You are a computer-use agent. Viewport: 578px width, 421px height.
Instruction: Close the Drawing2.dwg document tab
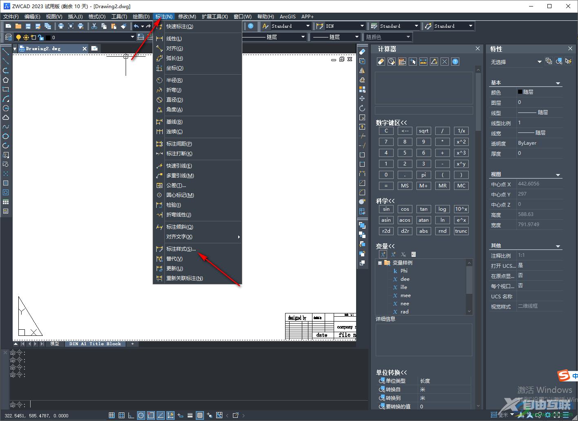pyautogui.click(x=84, y=48)
